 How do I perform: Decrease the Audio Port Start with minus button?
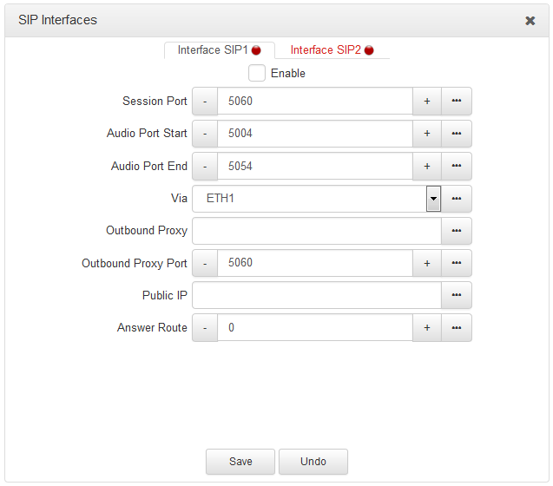pos(205,134)
